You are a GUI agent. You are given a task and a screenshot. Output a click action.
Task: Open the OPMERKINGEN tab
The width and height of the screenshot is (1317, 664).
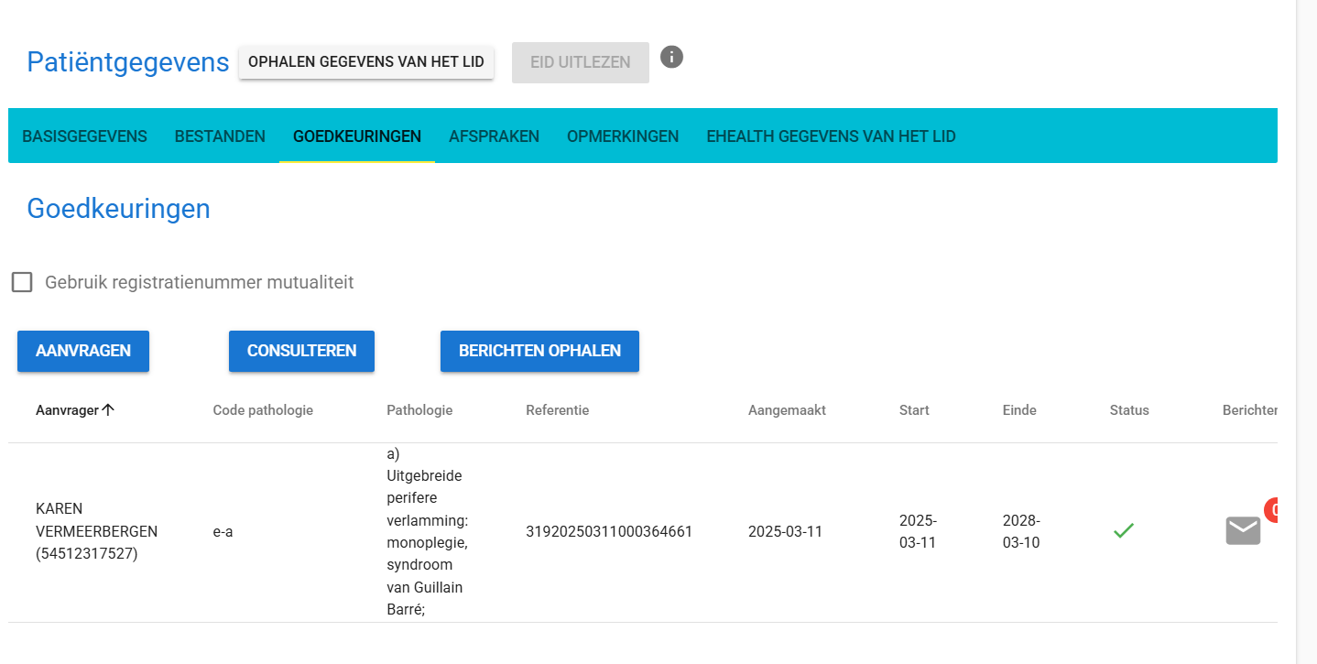(x=623, y=136)
